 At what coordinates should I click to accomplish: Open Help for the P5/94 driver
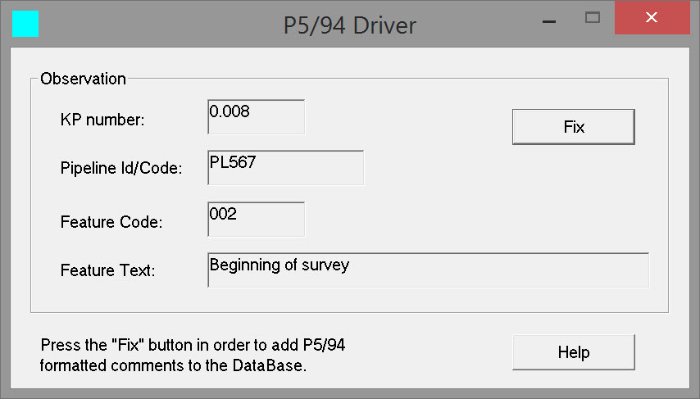[573, 352]
